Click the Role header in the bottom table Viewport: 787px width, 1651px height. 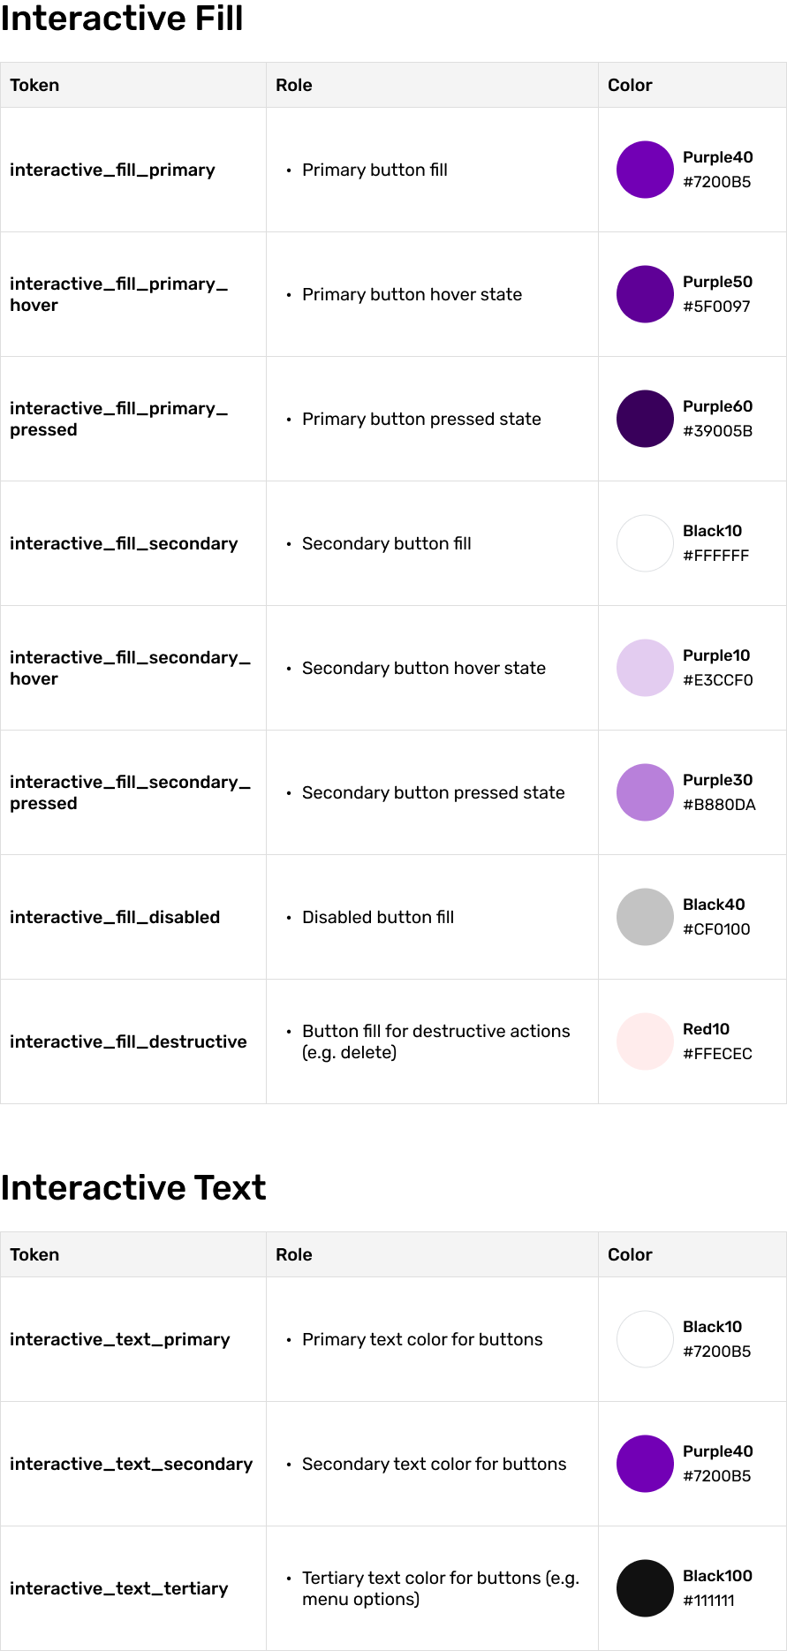tap(294, 1254)
